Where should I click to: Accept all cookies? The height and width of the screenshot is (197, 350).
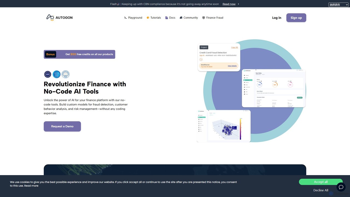pos(321,182)
